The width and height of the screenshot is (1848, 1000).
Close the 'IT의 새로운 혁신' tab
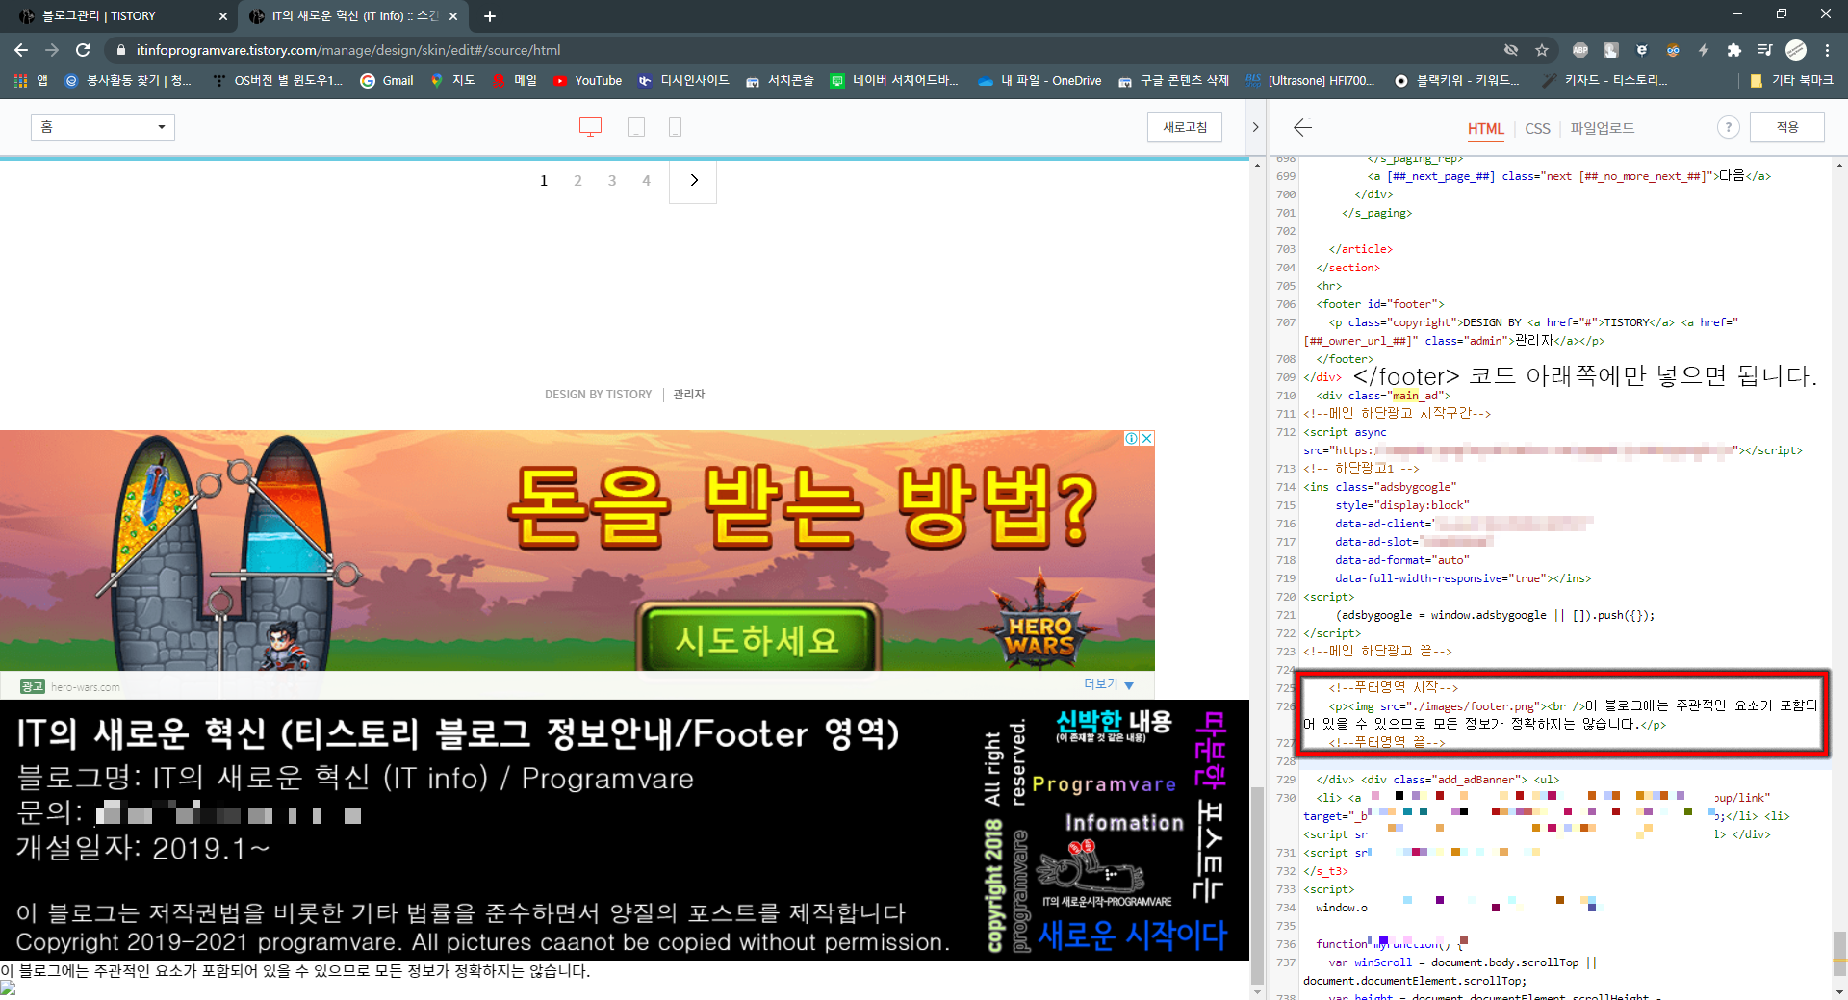453,16
